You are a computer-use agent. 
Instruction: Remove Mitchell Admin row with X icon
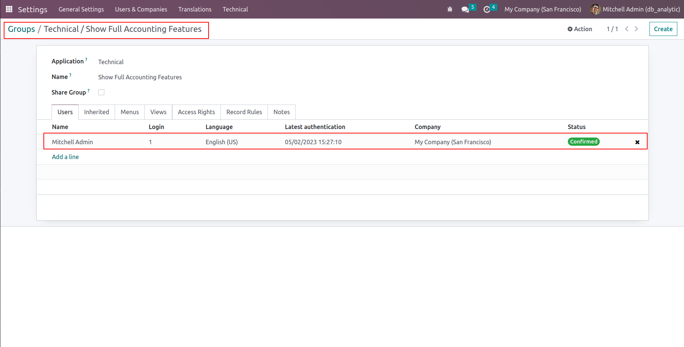coord(637,142)
